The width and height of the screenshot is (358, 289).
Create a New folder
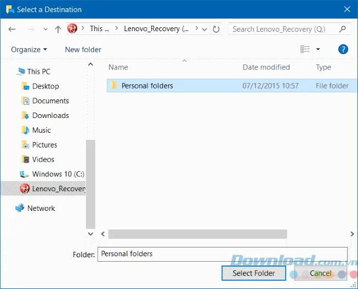83,50
